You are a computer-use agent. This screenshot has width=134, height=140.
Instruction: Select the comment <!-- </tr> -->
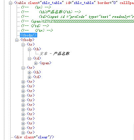[37, 30]
